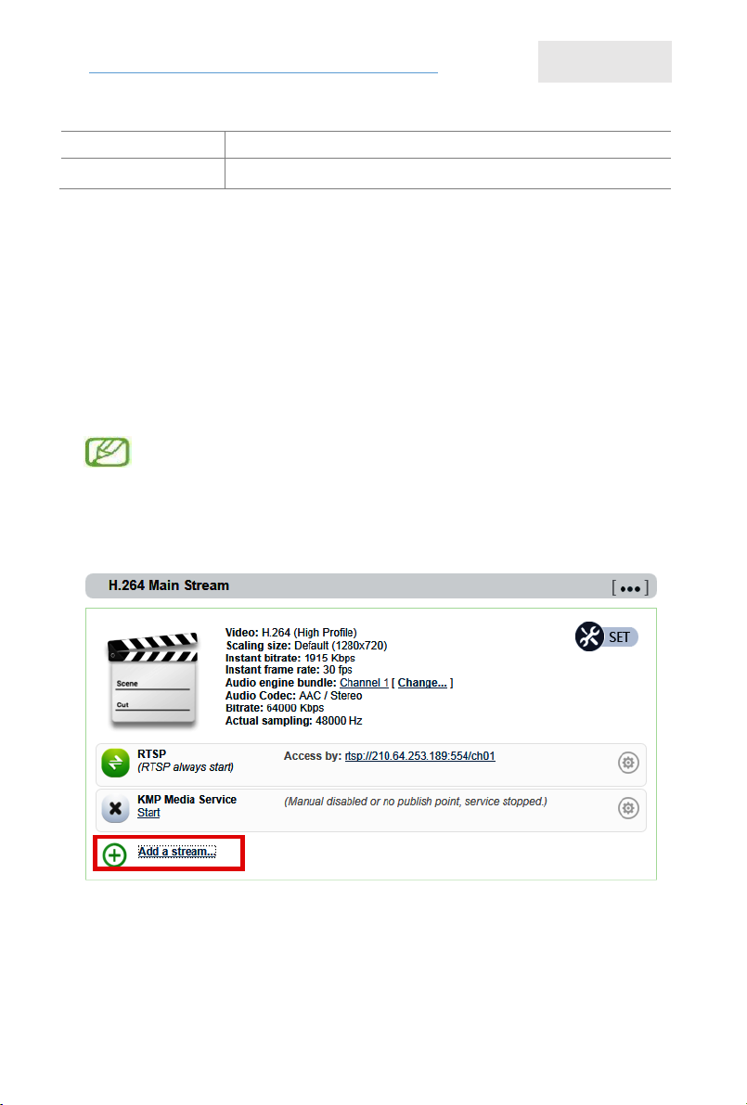Click the green plus add stream icon
The height and width of the screenshot is (1105, 747).
[114, 854]
